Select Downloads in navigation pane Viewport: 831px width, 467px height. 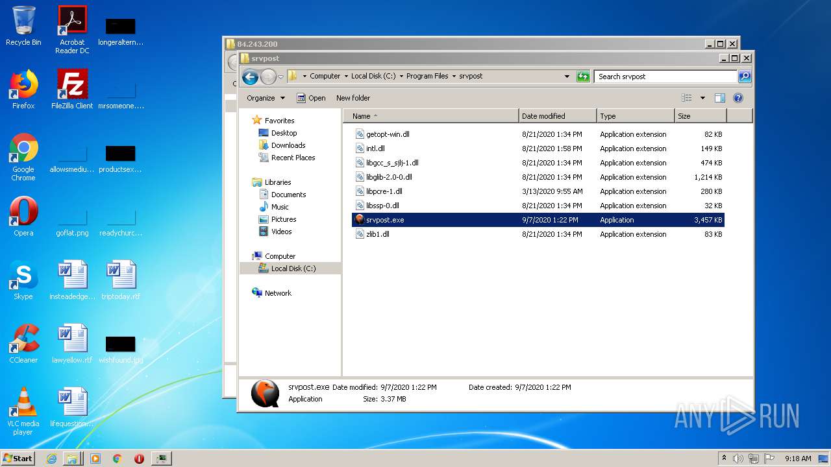click(288, 145)
